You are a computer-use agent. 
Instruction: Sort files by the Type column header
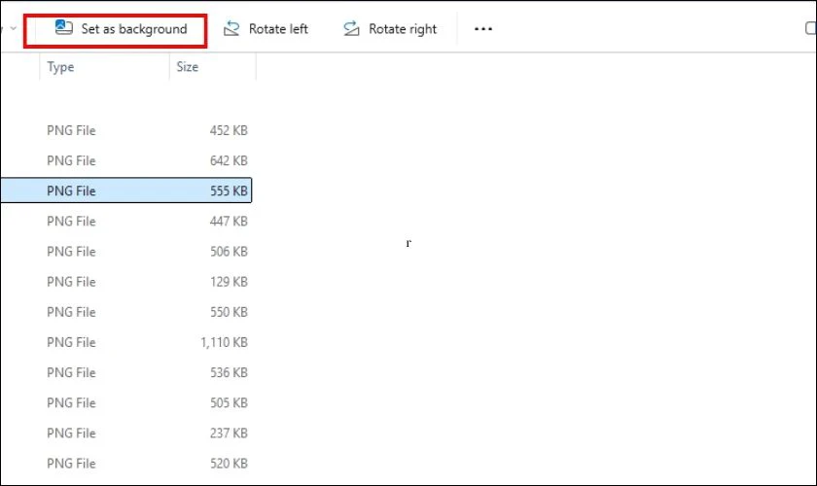(x=60, y=67)
